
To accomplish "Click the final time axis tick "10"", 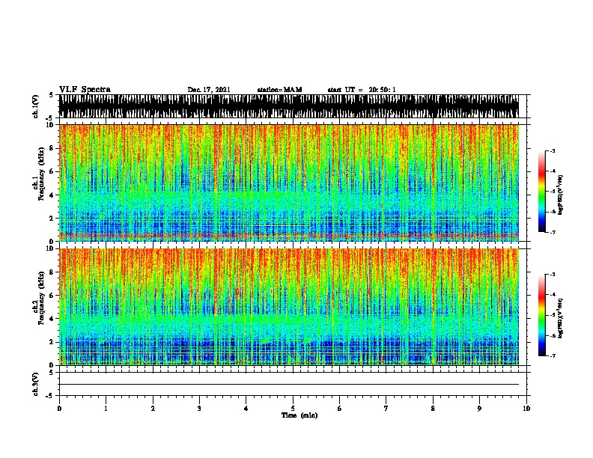I will coord(526,409).
